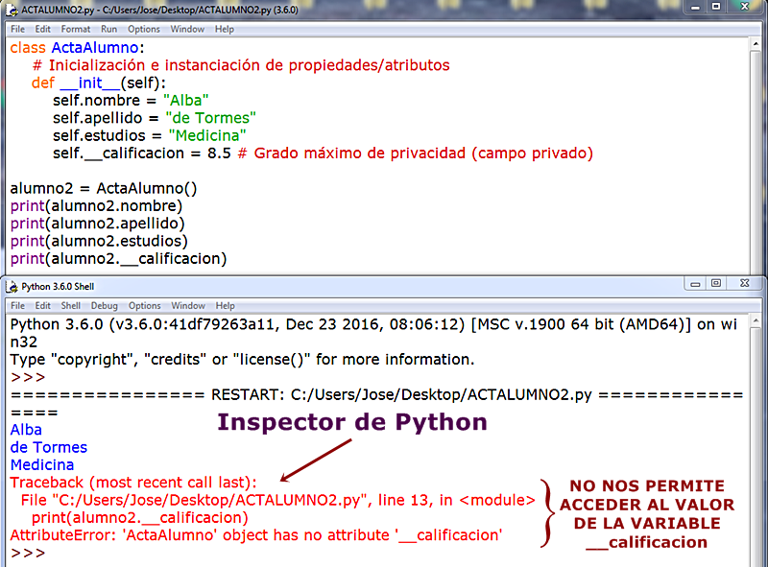Click 'print(alumno2.__calificacion)' in editor

click(118, 259)
